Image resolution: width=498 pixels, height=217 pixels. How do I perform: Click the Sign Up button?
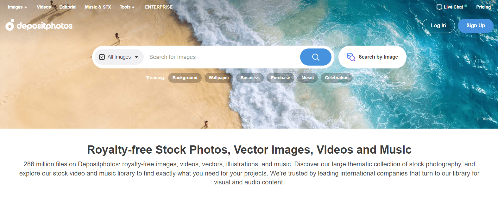tap(476, 26)
